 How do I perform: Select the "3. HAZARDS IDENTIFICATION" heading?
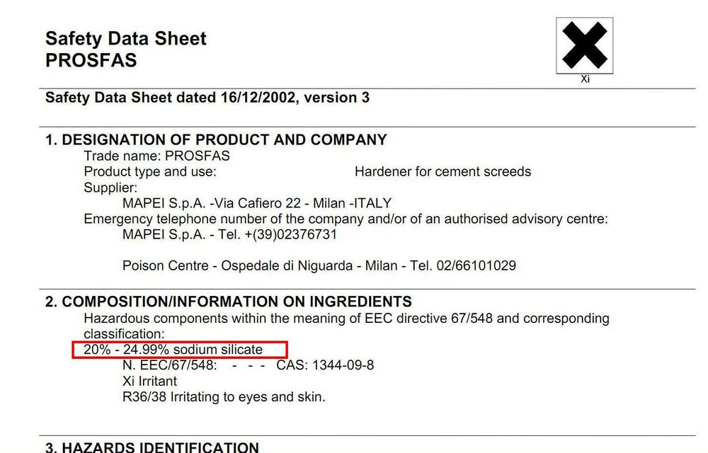click(x=152, y=447)
